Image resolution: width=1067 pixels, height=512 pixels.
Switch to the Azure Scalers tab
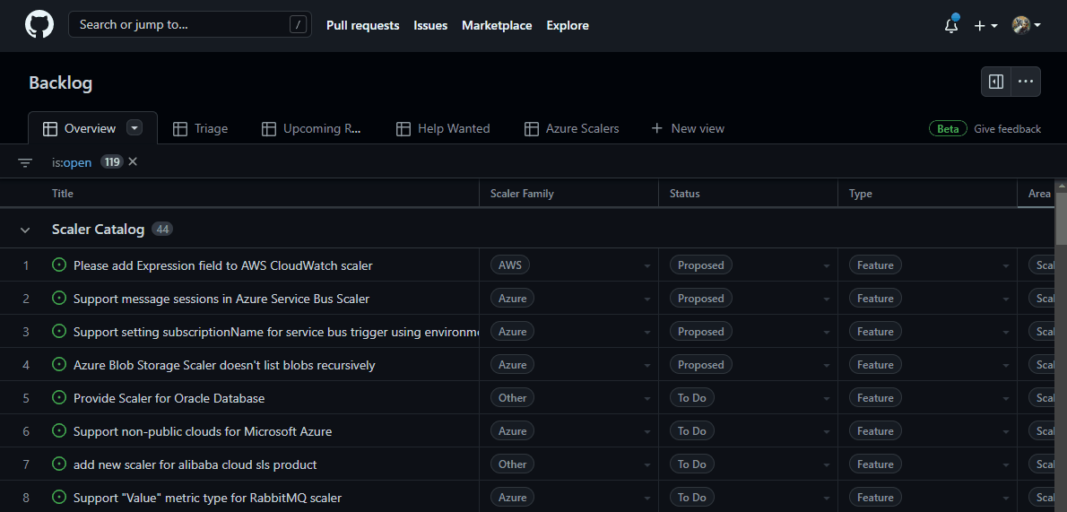coord(572,128)
